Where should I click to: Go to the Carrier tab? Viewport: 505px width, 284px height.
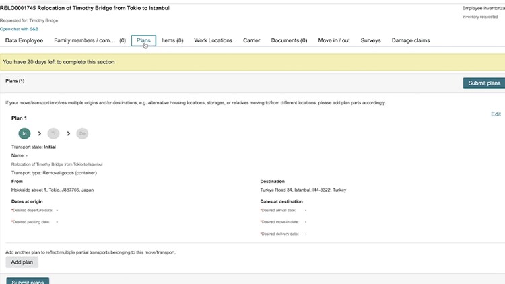pos(252,40)
